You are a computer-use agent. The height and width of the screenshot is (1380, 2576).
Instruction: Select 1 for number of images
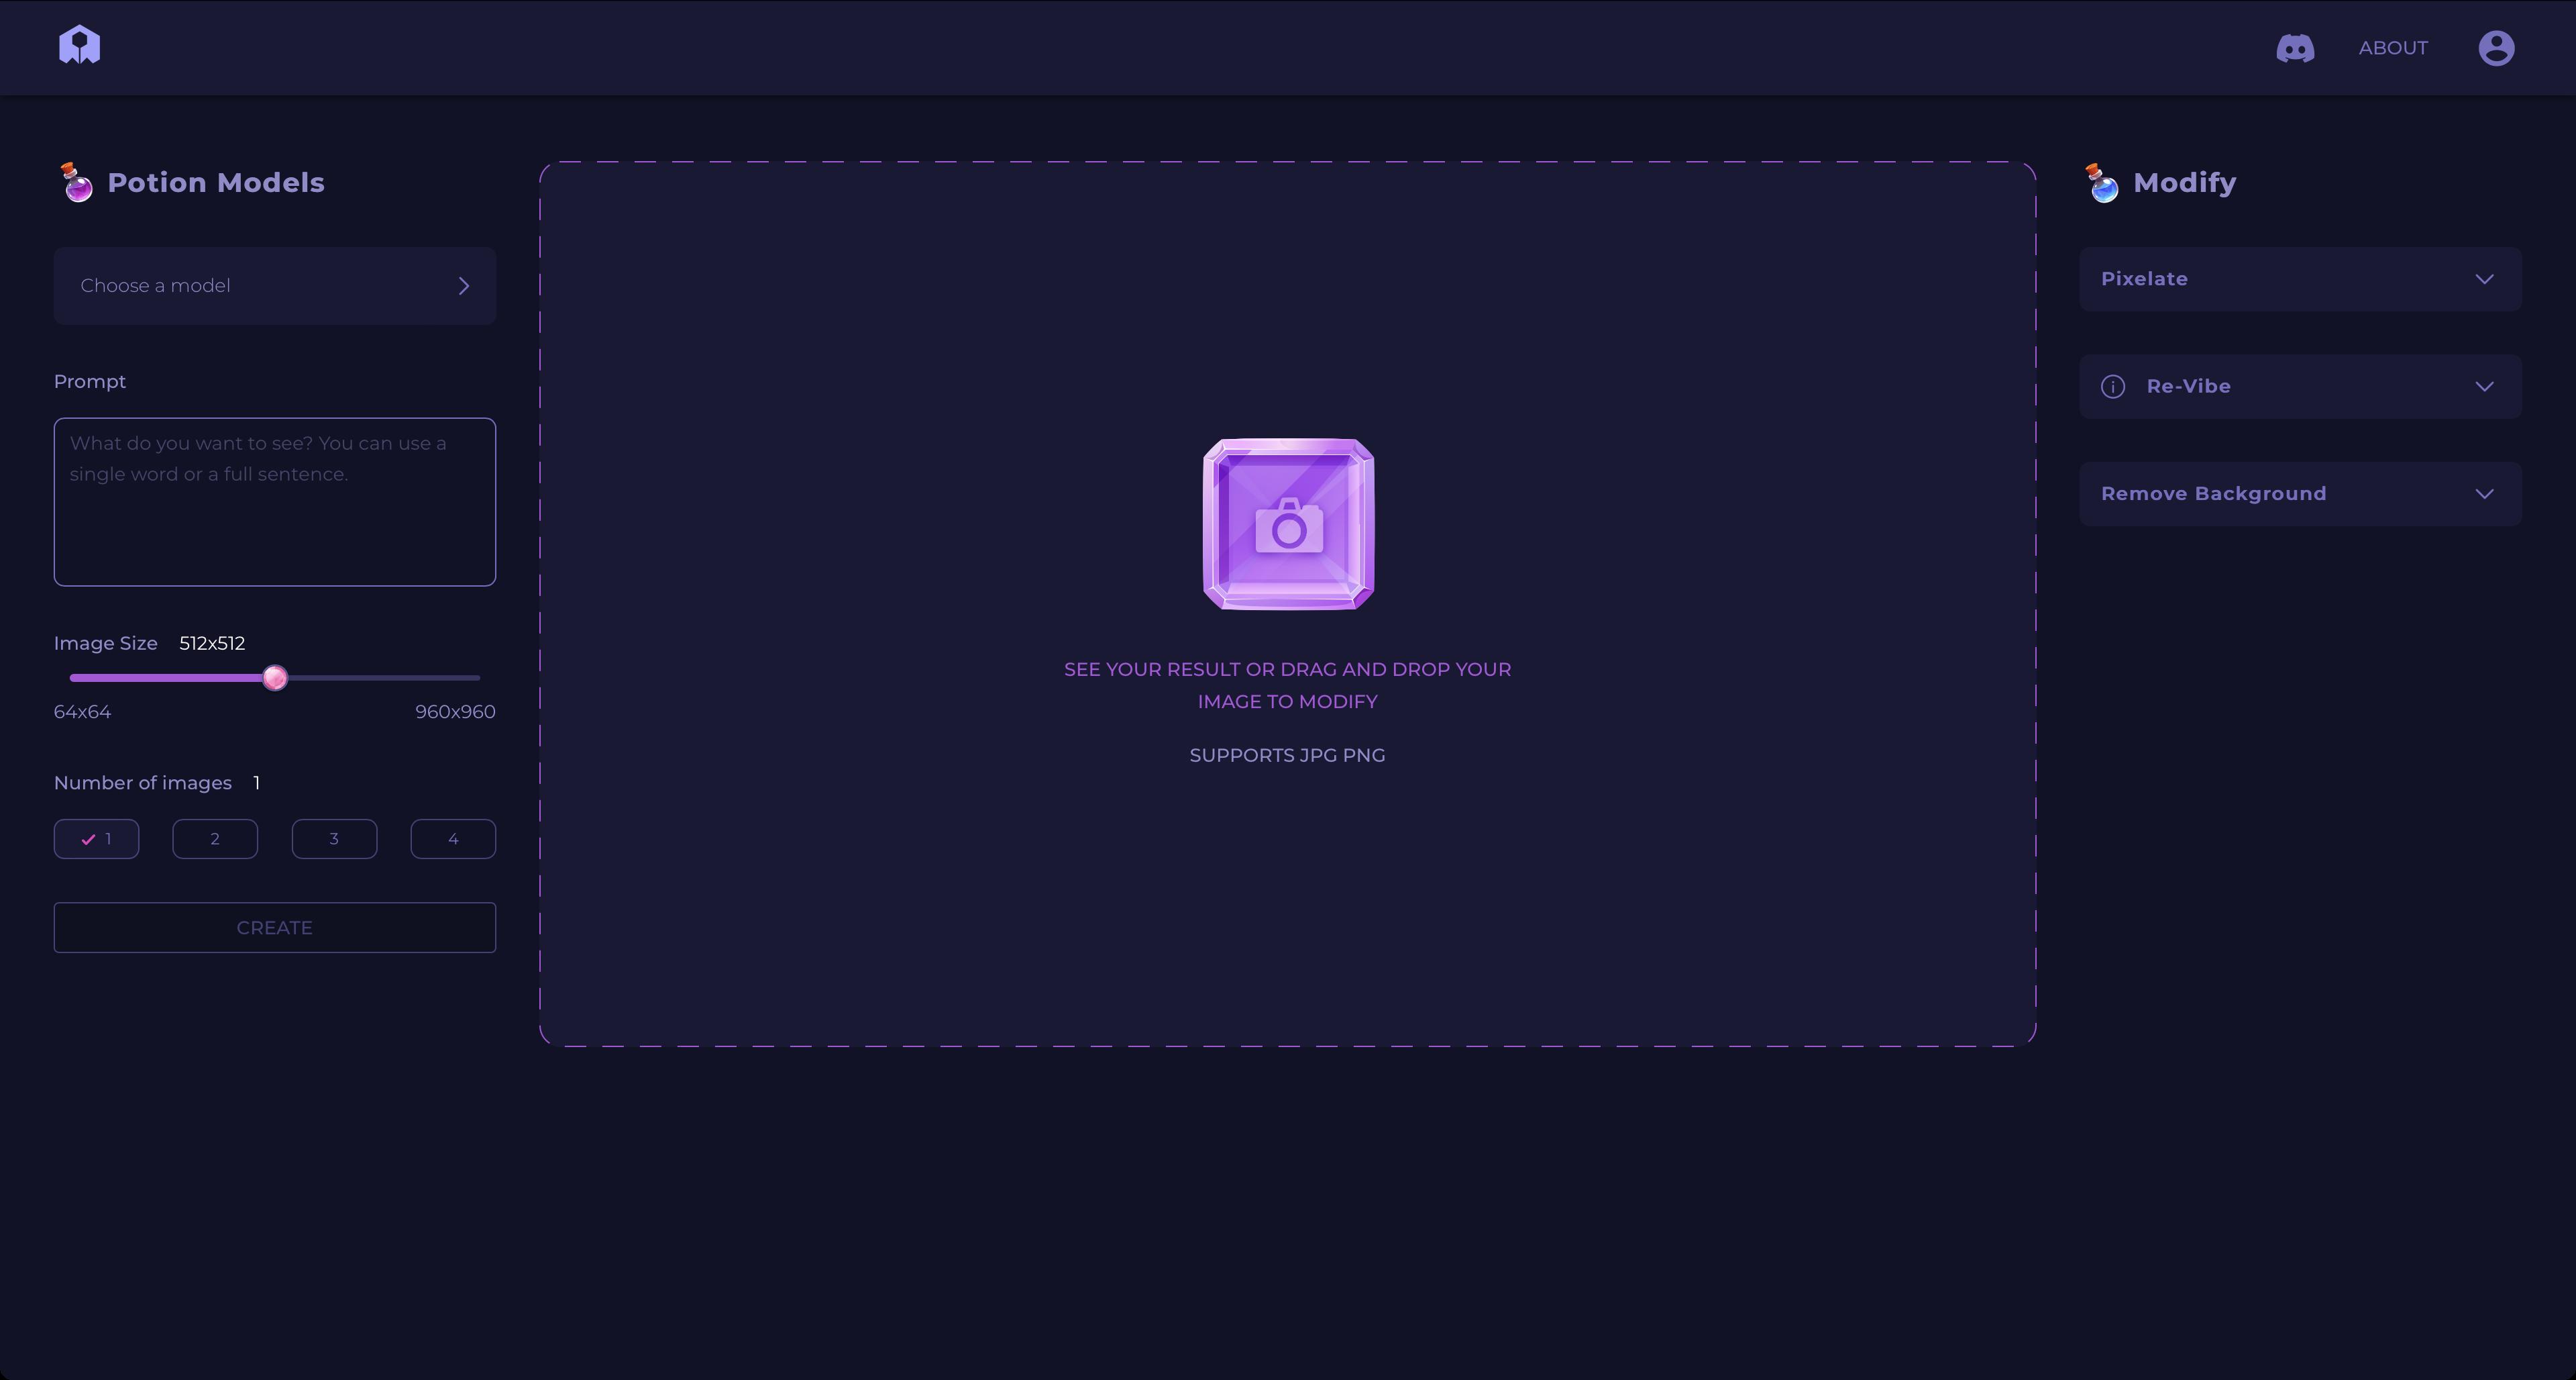tap(96, 838)
